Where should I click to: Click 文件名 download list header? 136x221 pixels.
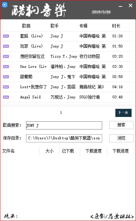(x=8, y=151)
